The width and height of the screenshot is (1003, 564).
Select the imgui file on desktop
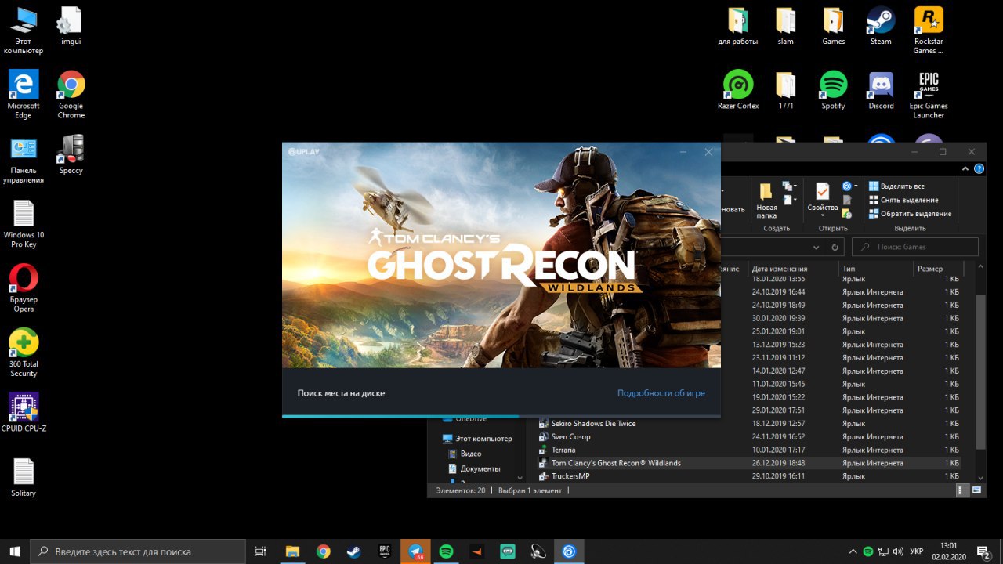point(71,26)
